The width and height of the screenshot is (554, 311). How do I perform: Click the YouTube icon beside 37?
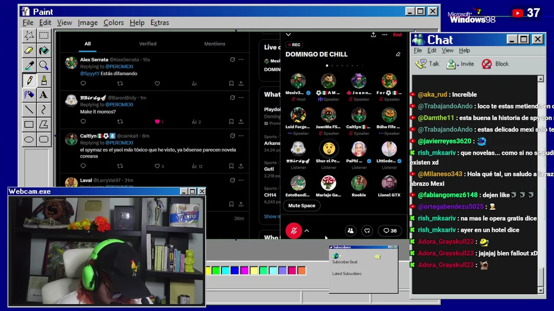tap(517, 13)
